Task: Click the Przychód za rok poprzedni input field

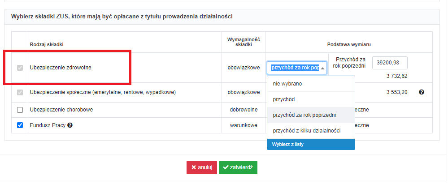Action: pyautogui.click(x=390, y=63)
